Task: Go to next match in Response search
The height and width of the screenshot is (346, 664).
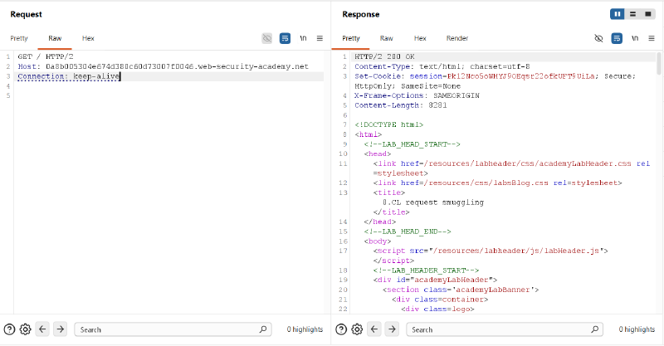Action: pyautogui.click(x=392, y=329)
